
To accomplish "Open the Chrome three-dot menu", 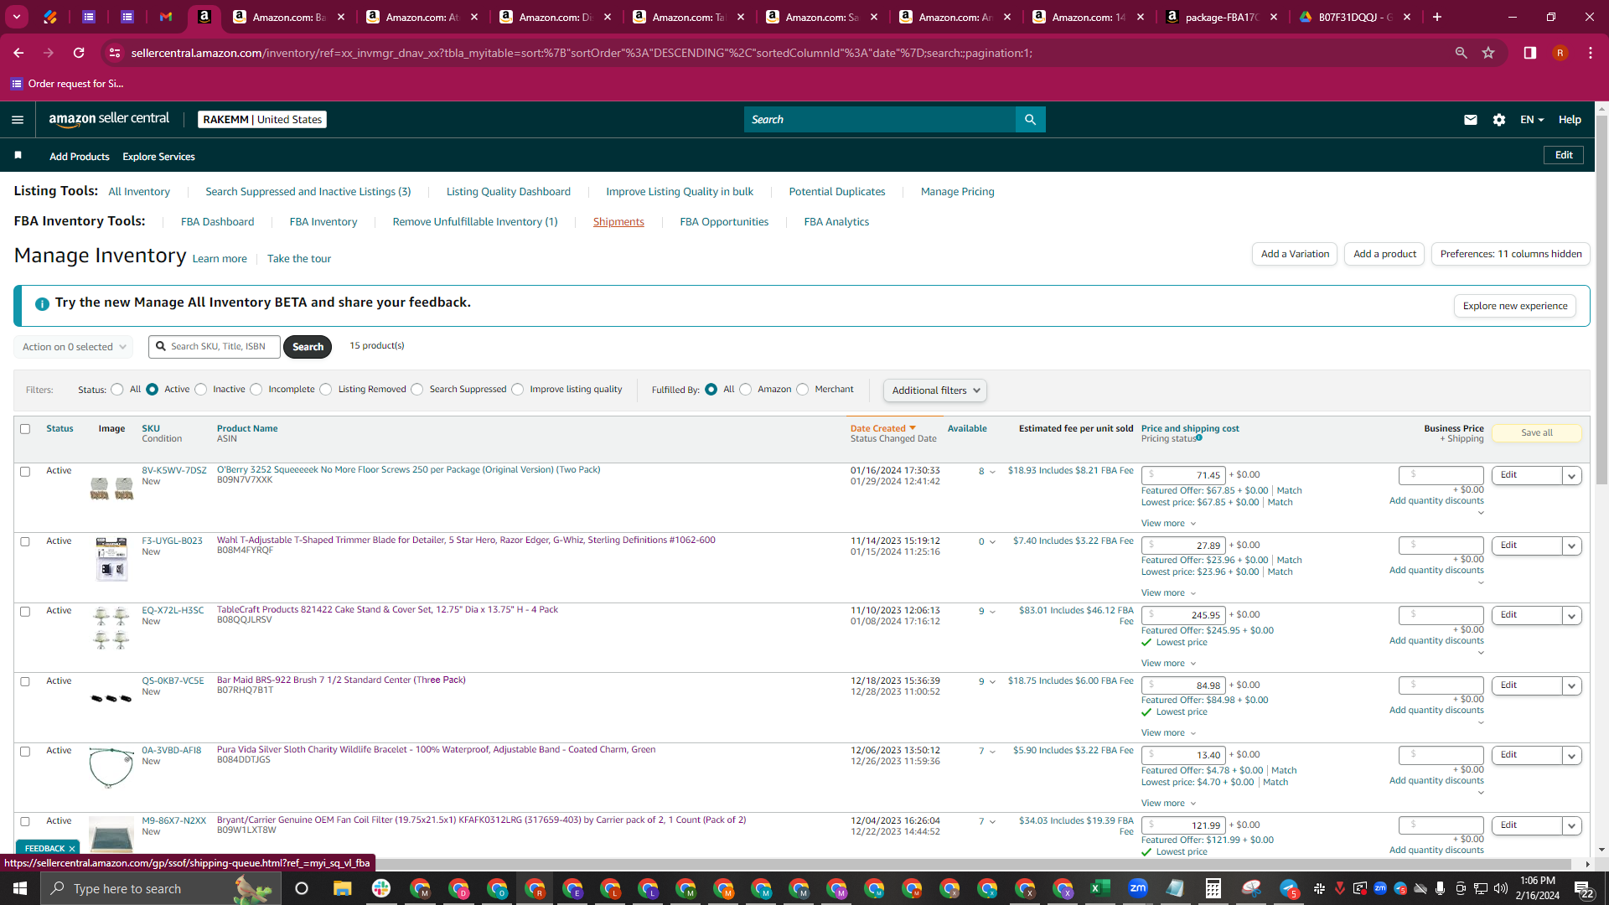I will click(x=1591, y=53).
